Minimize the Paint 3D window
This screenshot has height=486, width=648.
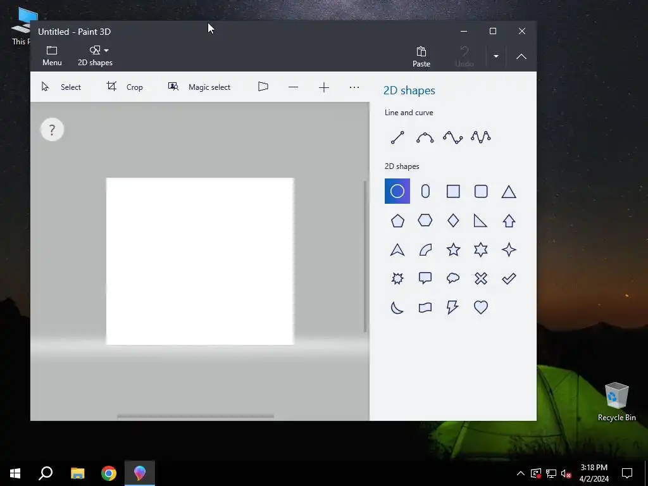464,32
